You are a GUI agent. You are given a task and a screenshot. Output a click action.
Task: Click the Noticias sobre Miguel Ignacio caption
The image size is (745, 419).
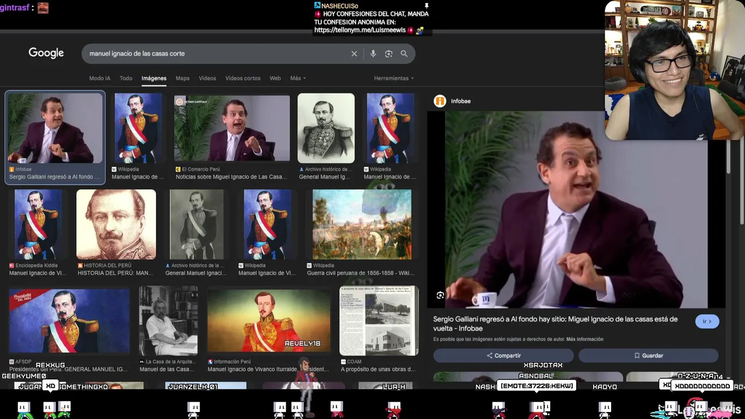point(232,177)
